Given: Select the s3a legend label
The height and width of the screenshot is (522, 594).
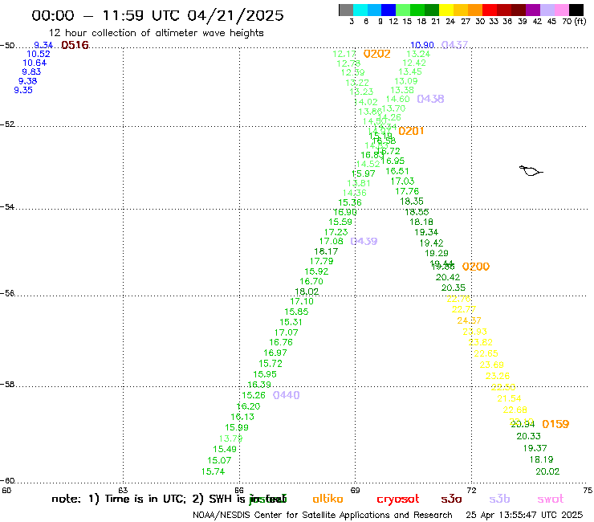Looking at the screenshot, I should point(451,500).
